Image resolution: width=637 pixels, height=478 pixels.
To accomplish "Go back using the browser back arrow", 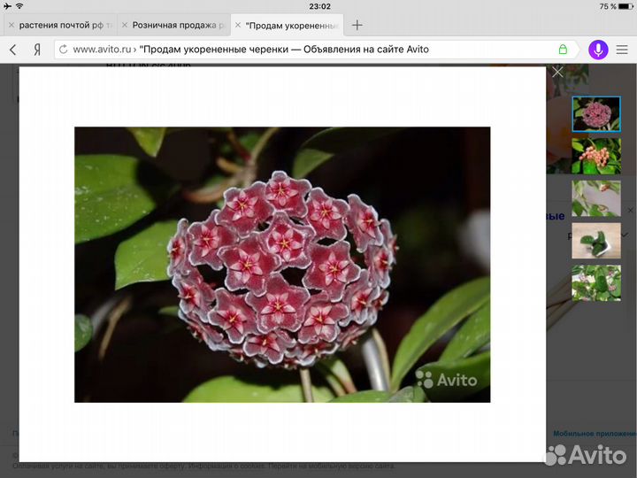I will [12, 50].
